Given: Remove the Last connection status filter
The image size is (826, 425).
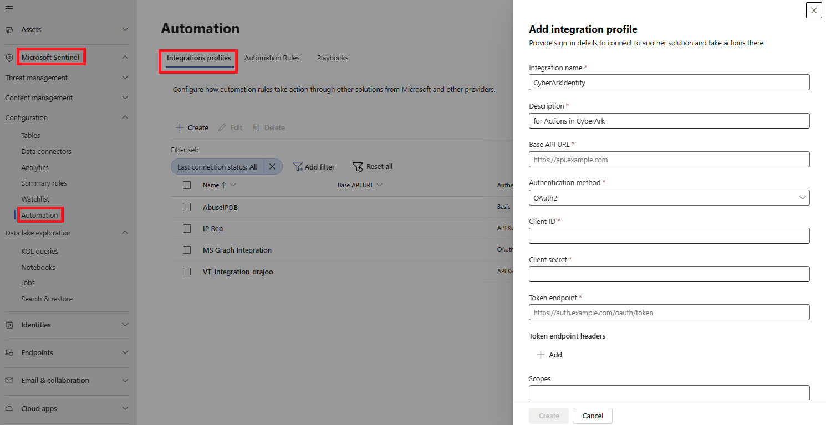Looking at the screenshot, I should tap(272, 167).
